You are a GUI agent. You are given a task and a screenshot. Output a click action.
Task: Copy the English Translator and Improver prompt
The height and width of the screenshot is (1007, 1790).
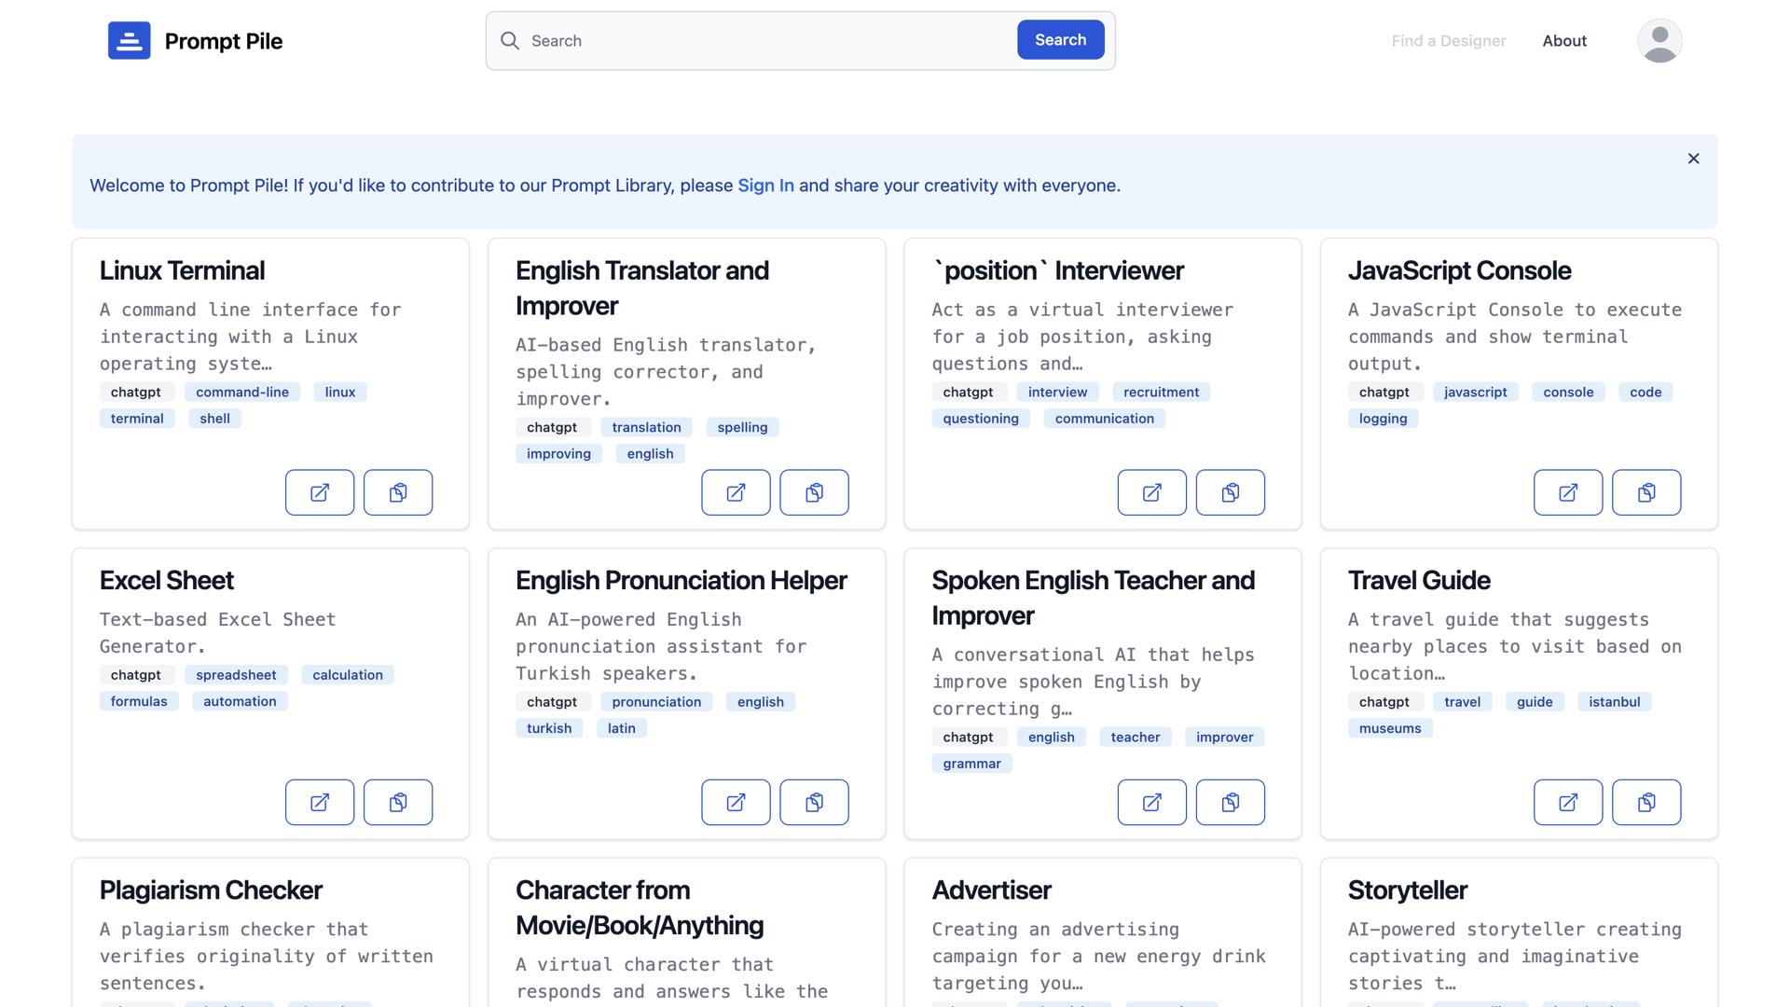click(814, 492)
